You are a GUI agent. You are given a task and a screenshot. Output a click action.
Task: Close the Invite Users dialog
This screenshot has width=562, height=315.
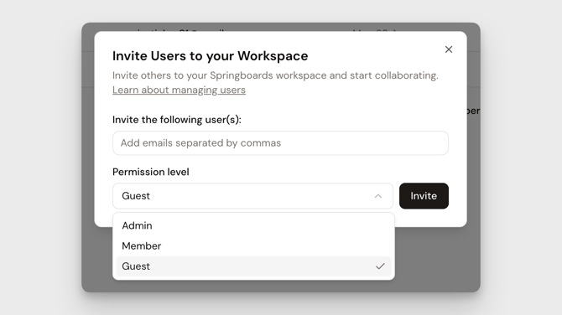[449, 49]
